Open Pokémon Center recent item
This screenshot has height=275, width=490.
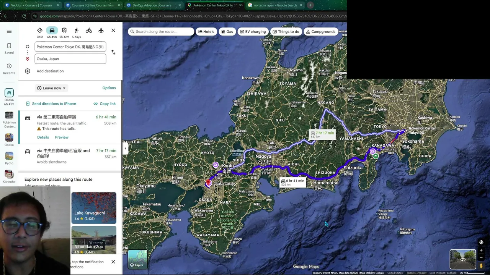(9, 120)
